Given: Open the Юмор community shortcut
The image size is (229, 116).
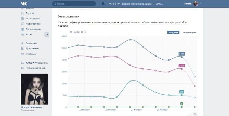Looking at the screenshot, I should (x=36, y=63).
